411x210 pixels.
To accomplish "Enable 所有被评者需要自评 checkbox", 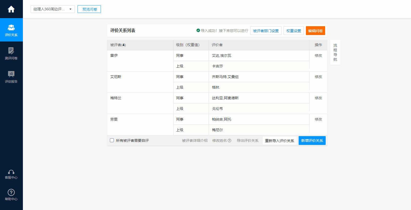I will point(112,140).
